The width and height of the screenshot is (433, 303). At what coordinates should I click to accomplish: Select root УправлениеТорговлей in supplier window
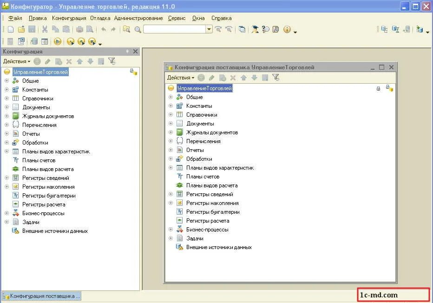204,88
